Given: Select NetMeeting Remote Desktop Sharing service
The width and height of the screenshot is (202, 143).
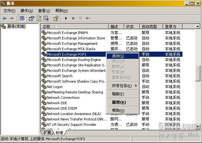Looking at the screenshot, I should click(75, 92).
